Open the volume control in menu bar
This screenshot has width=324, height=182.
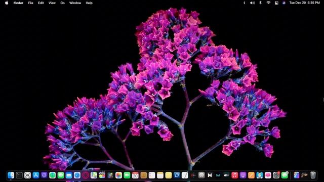tap(252, 3)
